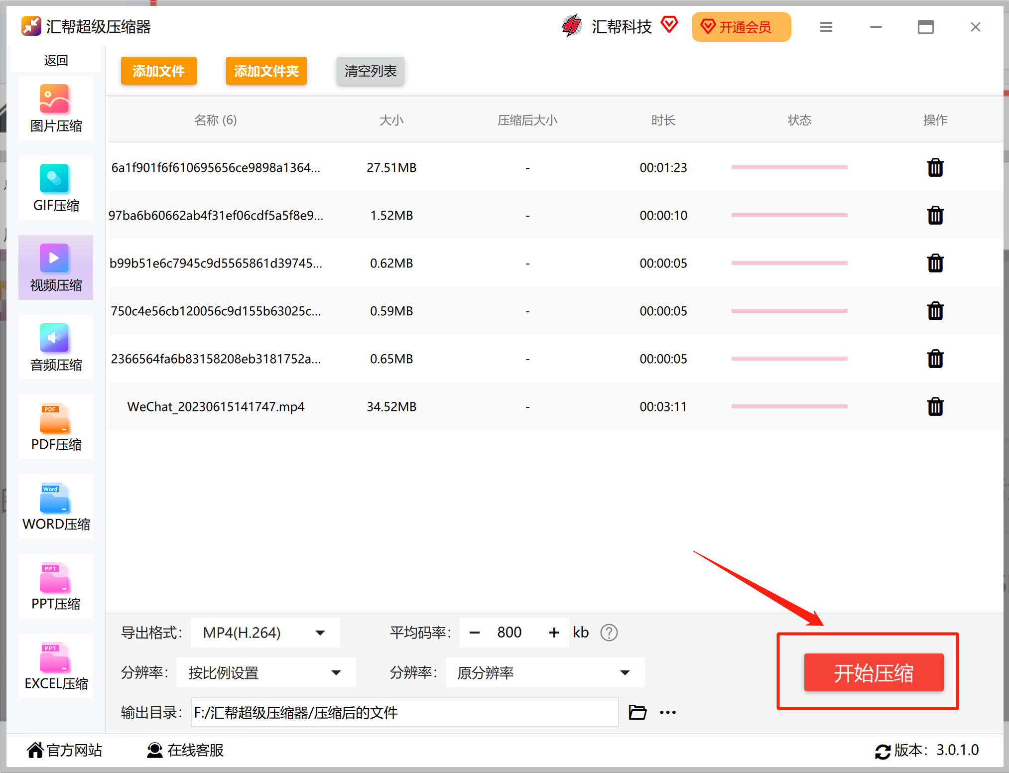
Task: Click the red diamond VIP icon
Action: (669, 24)
